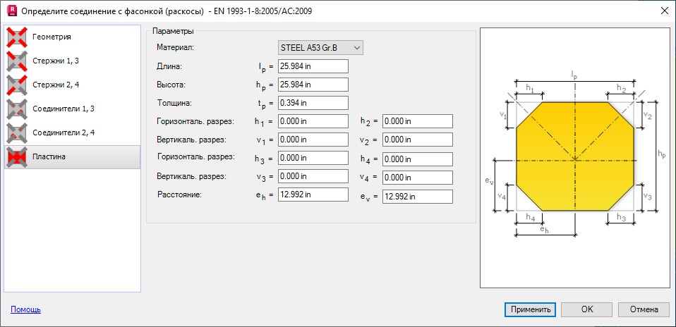The image size is (676, 327).
Task: Click the eh distance field
Action: click(313, 195)
